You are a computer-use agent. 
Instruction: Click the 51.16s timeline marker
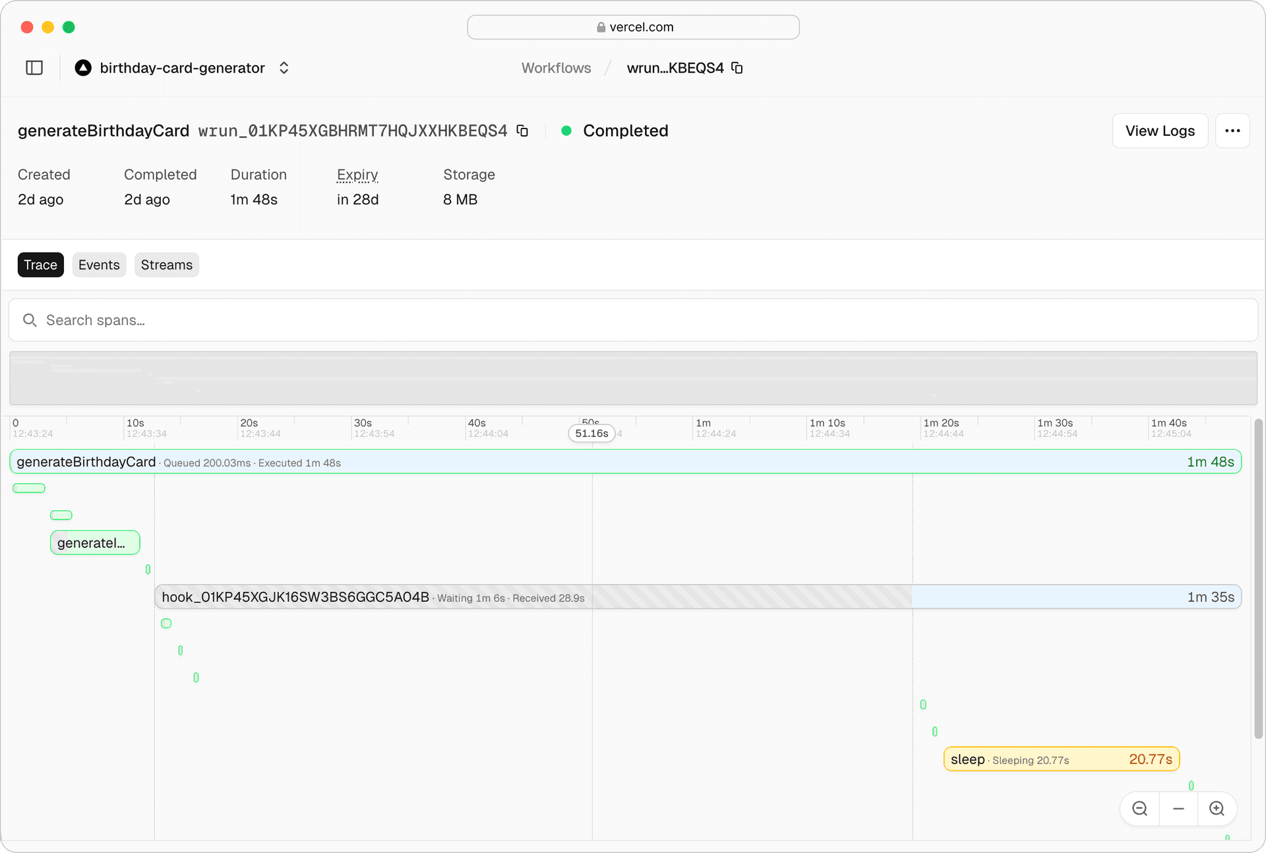click(591, 433)
